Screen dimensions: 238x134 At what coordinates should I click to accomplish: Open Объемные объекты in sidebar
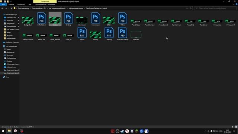tap(12, 64)
